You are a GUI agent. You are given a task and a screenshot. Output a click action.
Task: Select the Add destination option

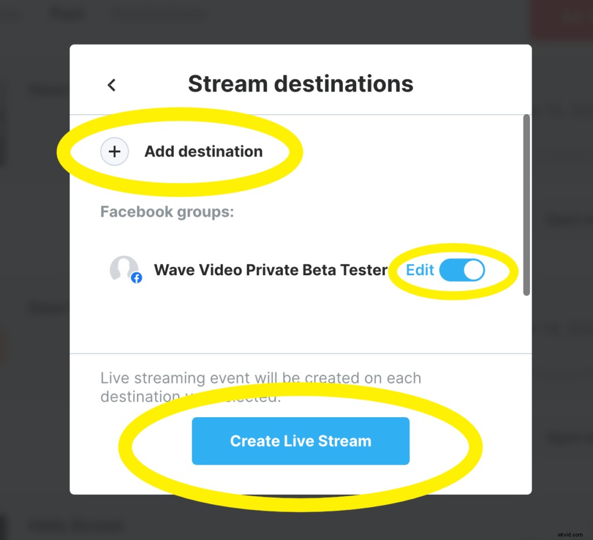203,151
